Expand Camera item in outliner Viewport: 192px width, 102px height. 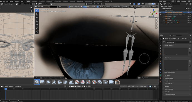coord(164,16)
